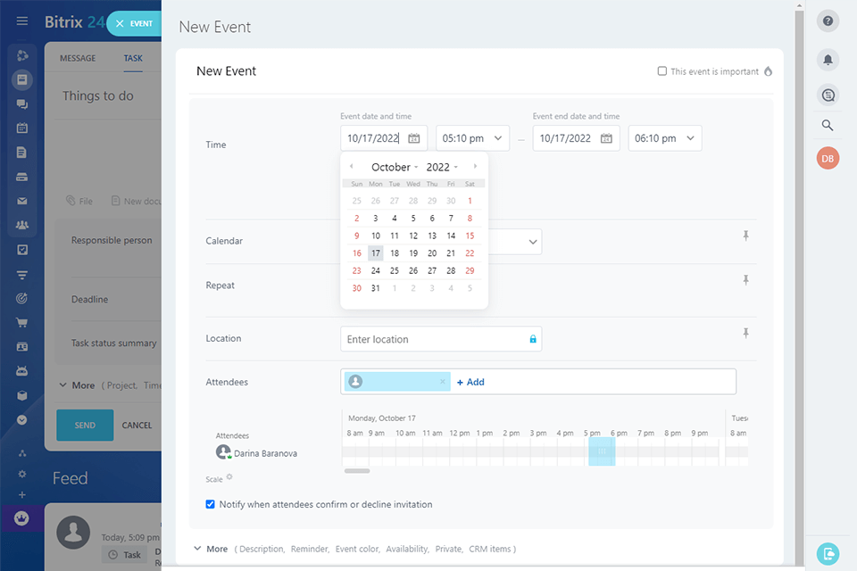Open the Darina Baranova attendee row
This screenshot has height=571, width=857.
pyautogui.click(x=256, y=452)
